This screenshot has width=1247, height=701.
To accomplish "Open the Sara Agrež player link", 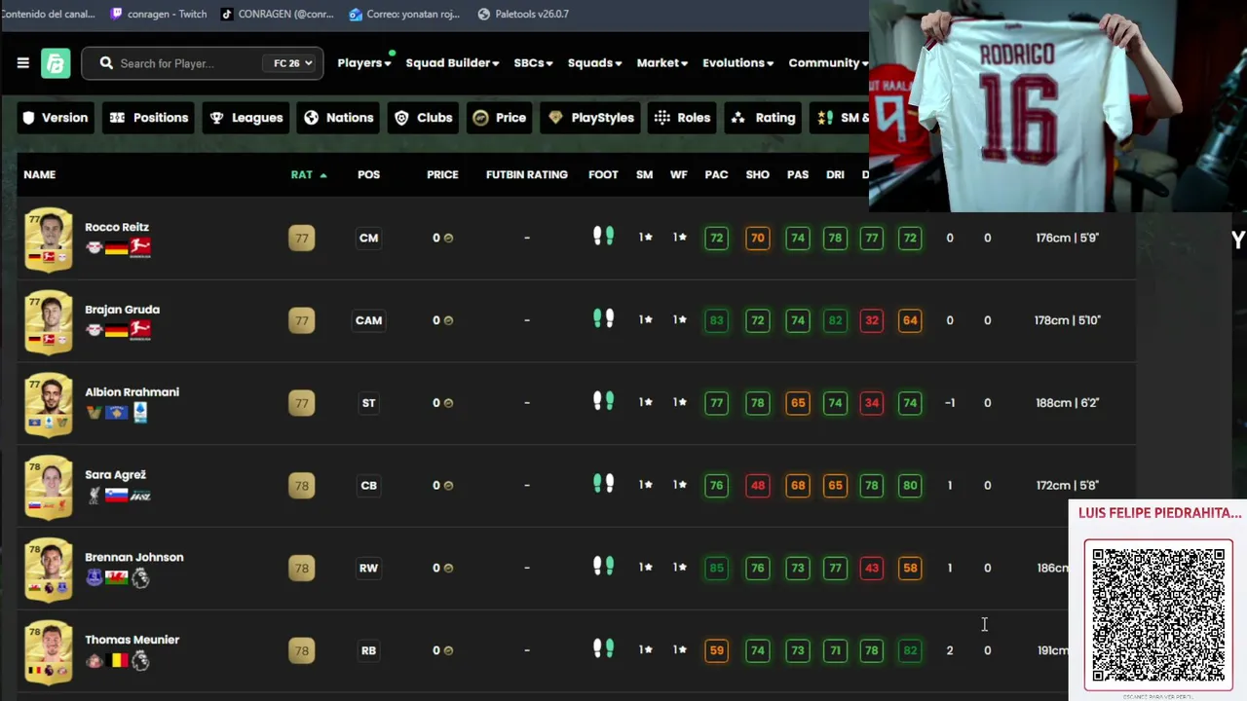I will pyautogui.click(x=115, y=475).
